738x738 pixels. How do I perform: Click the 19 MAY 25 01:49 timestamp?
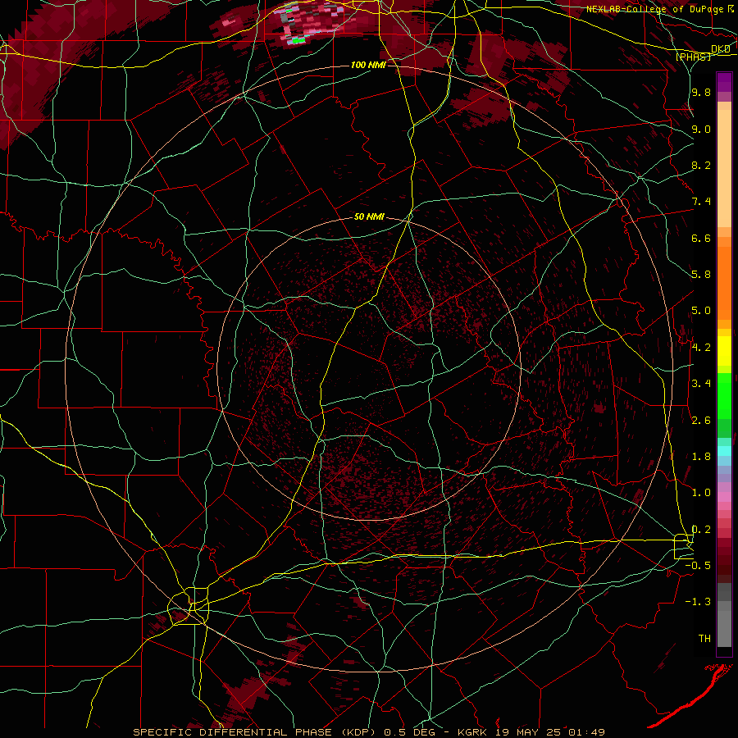[549, 732]
